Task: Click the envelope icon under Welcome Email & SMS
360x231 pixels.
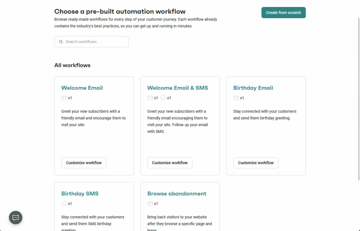Action: coord(150,98)
